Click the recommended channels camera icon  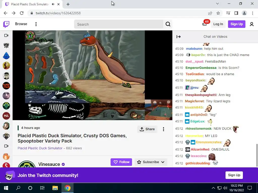[6, 146]
